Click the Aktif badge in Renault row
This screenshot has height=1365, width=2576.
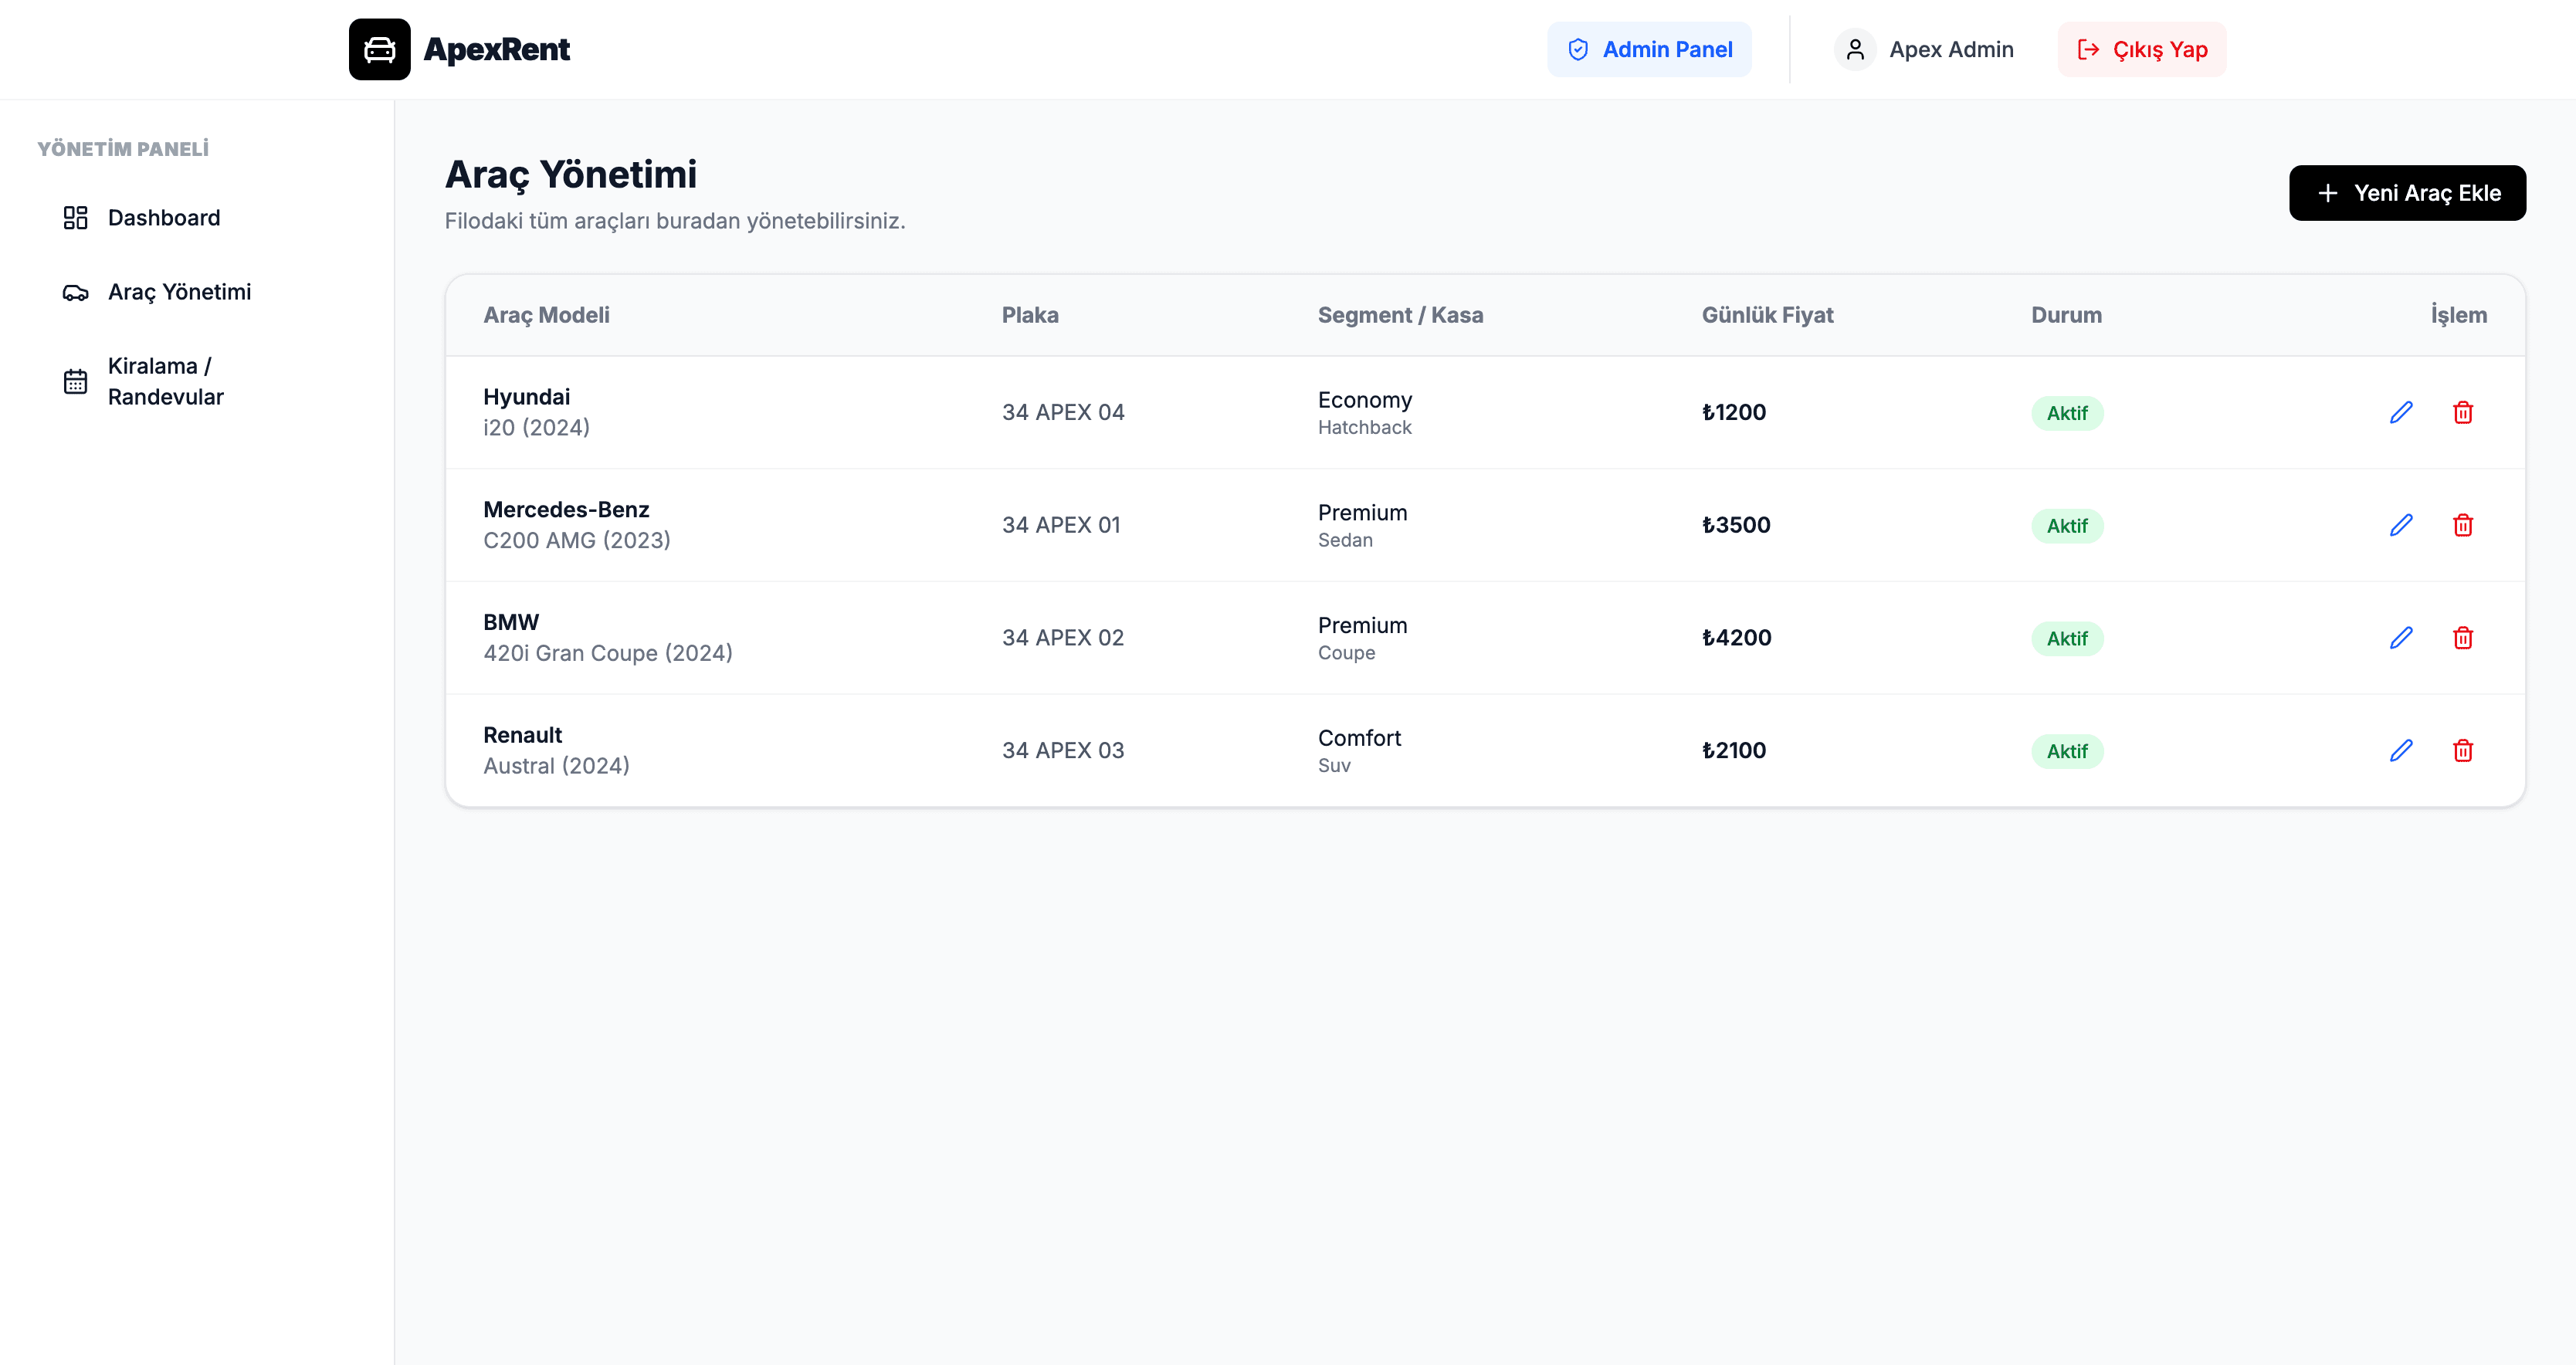click(x=2067, y=751)
